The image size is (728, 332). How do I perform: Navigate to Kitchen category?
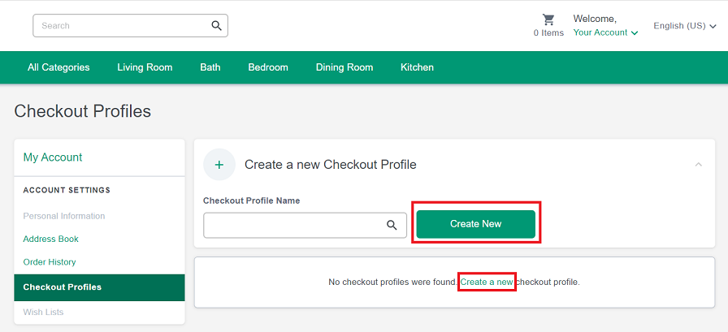coord(417,67)
